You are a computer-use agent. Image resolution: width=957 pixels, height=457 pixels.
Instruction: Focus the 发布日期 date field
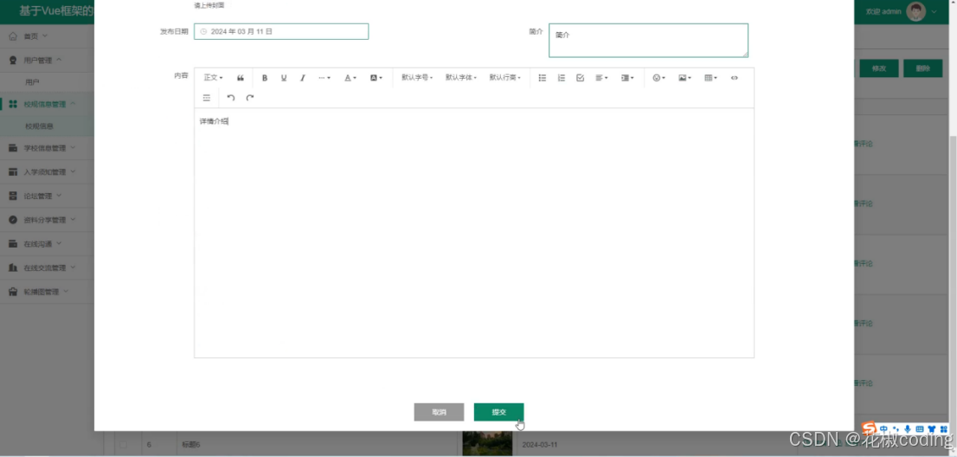pyautogui.click(x=281, y=31)
